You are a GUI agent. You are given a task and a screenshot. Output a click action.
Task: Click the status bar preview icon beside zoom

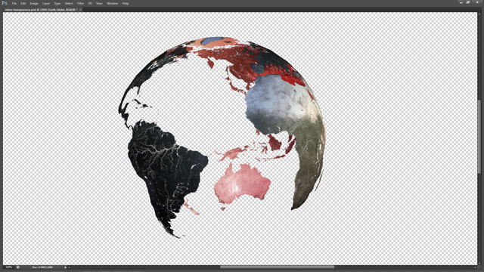pyautogui.click(x=18, y=267)
